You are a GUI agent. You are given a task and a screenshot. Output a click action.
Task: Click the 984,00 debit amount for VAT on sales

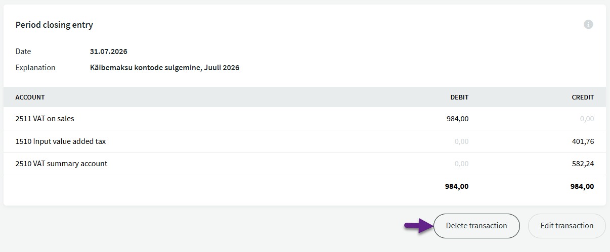tap(457, 119)
